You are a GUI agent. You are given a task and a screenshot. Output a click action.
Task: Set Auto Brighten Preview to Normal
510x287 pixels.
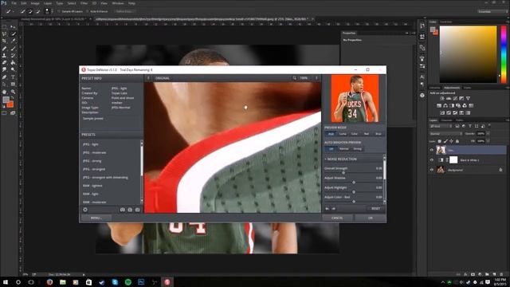pos(344,149)
